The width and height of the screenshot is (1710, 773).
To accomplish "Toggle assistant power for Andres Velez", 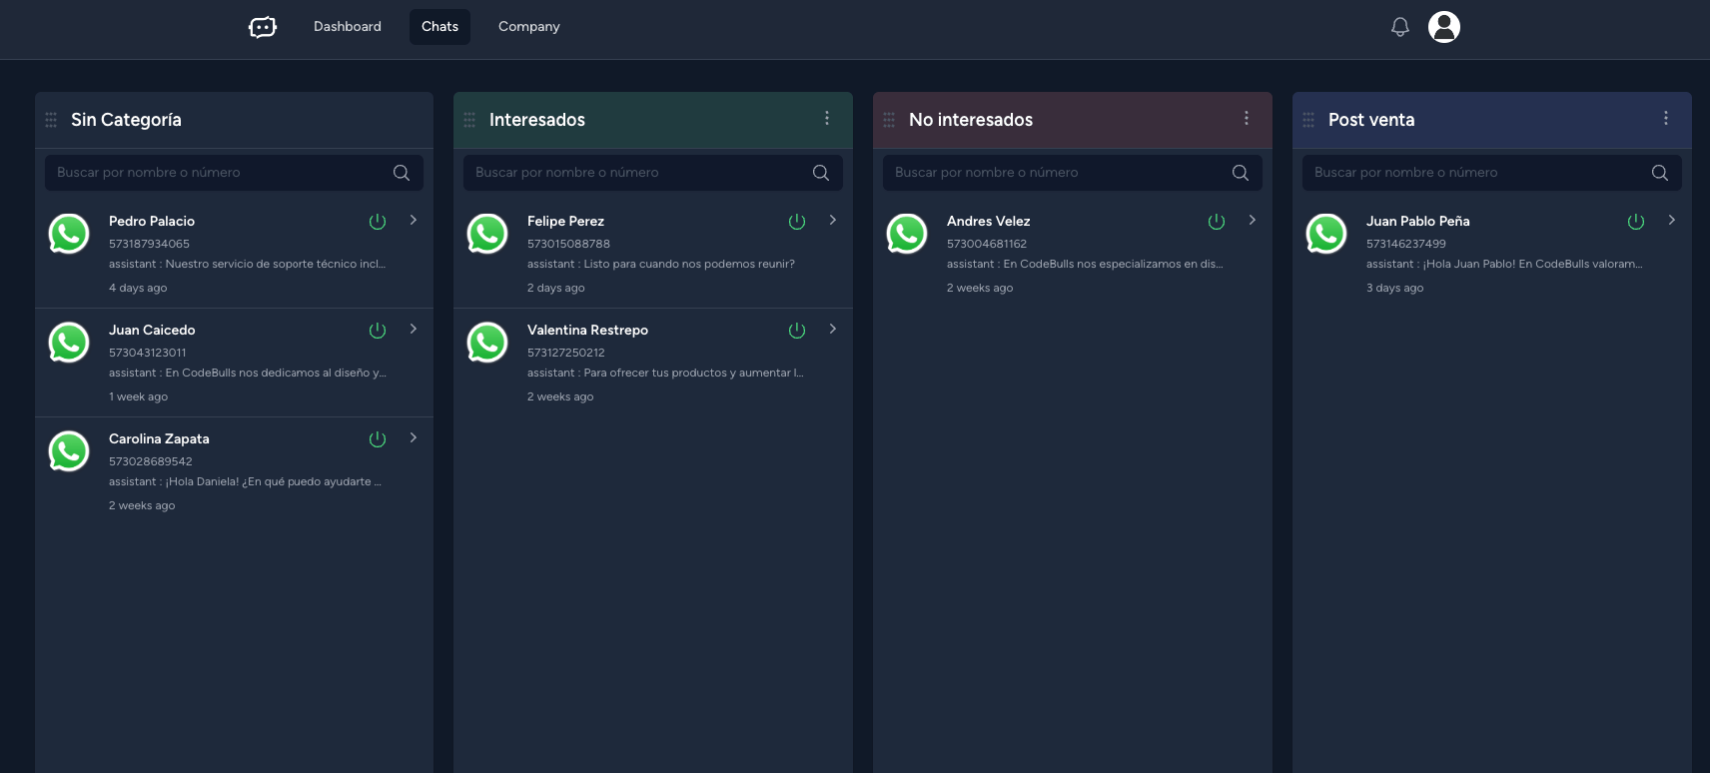I will 1217,222.
